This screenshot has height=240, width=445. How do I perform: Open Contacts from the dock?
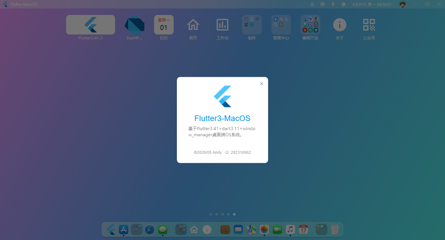pyautogui.click(x=225, y=230)
